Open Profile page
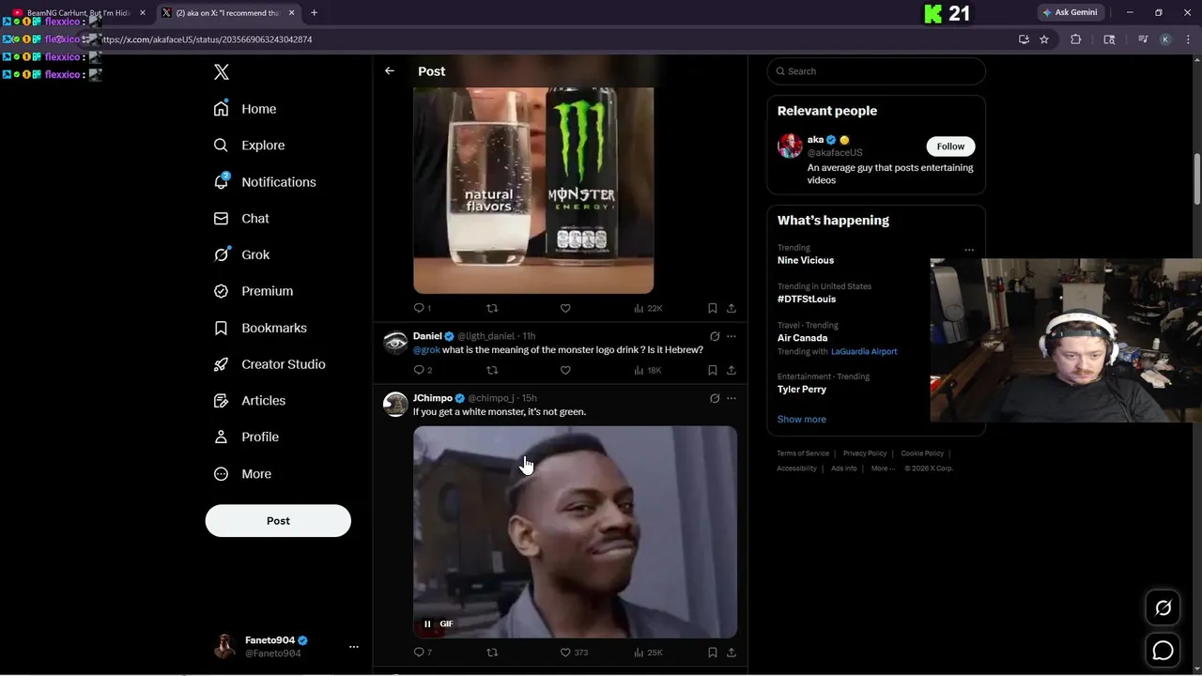This screenshot has width=1202, height=676. [246, 437]
